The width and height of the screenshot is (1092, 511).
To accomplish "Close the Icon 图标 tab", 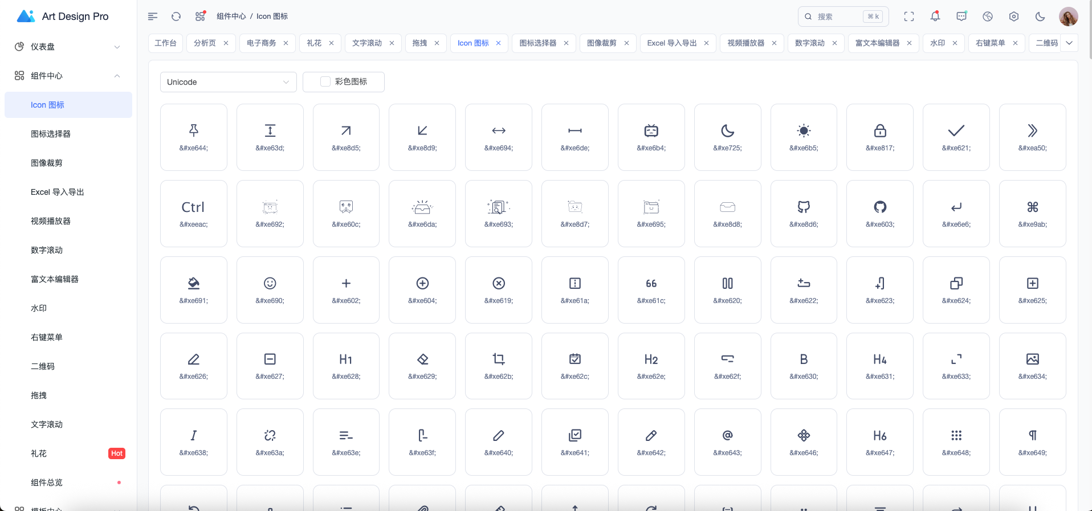I will click(x=498, y=43).
